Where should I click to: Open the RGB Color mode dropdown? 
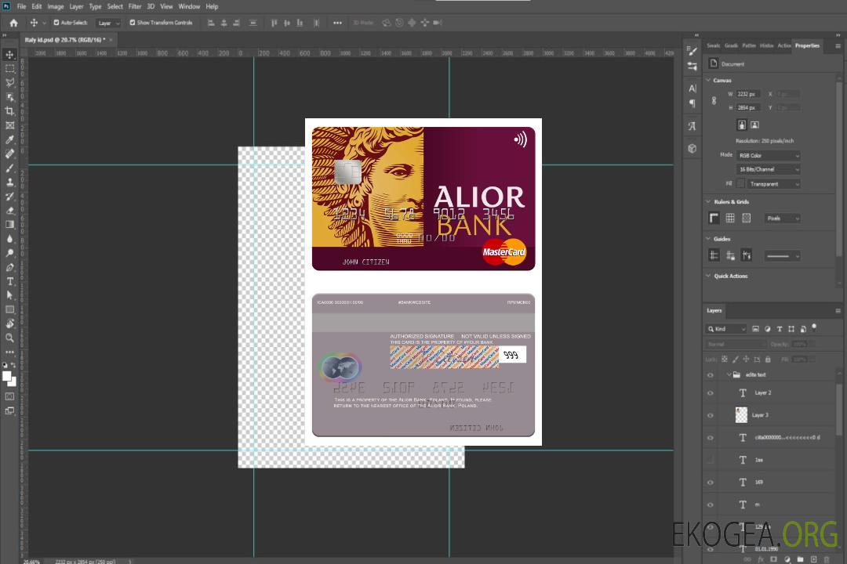[x=768, y=155]
